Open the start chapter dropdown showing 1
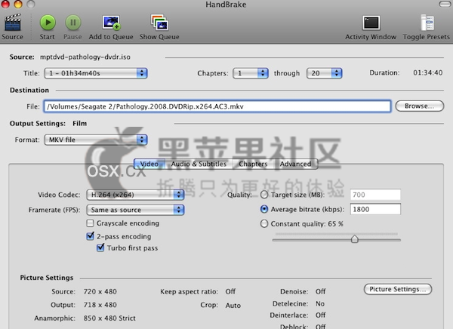 pos(251,73)
